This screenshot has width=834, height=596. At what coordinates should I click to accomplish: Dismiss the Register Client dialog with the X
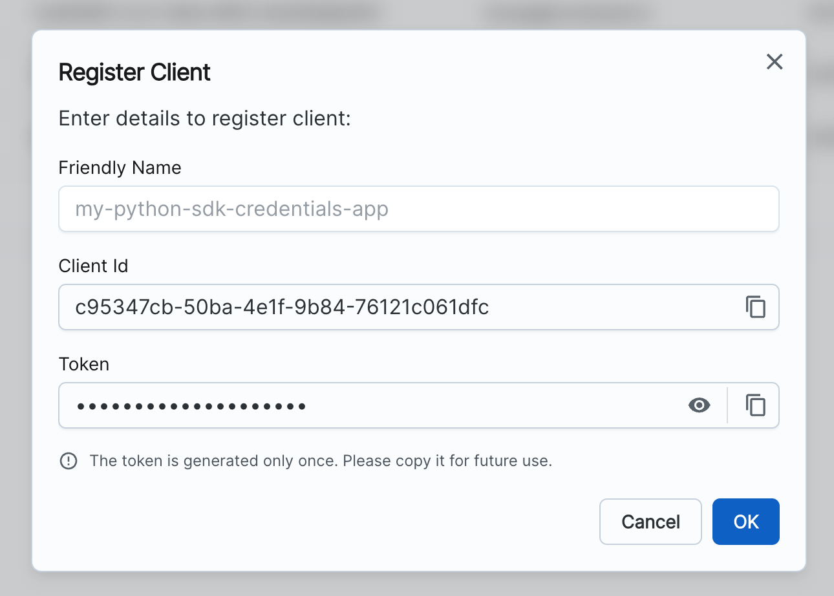click(x=774, y=62)
